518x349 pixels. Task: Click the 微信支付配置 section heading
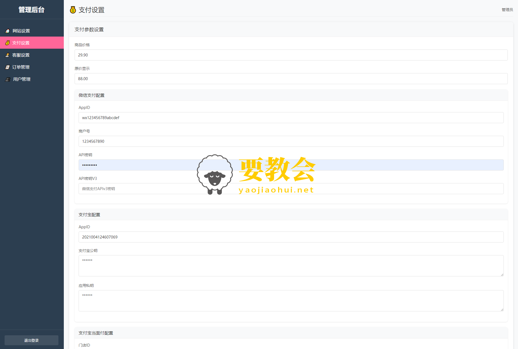[x=92, y=95]
